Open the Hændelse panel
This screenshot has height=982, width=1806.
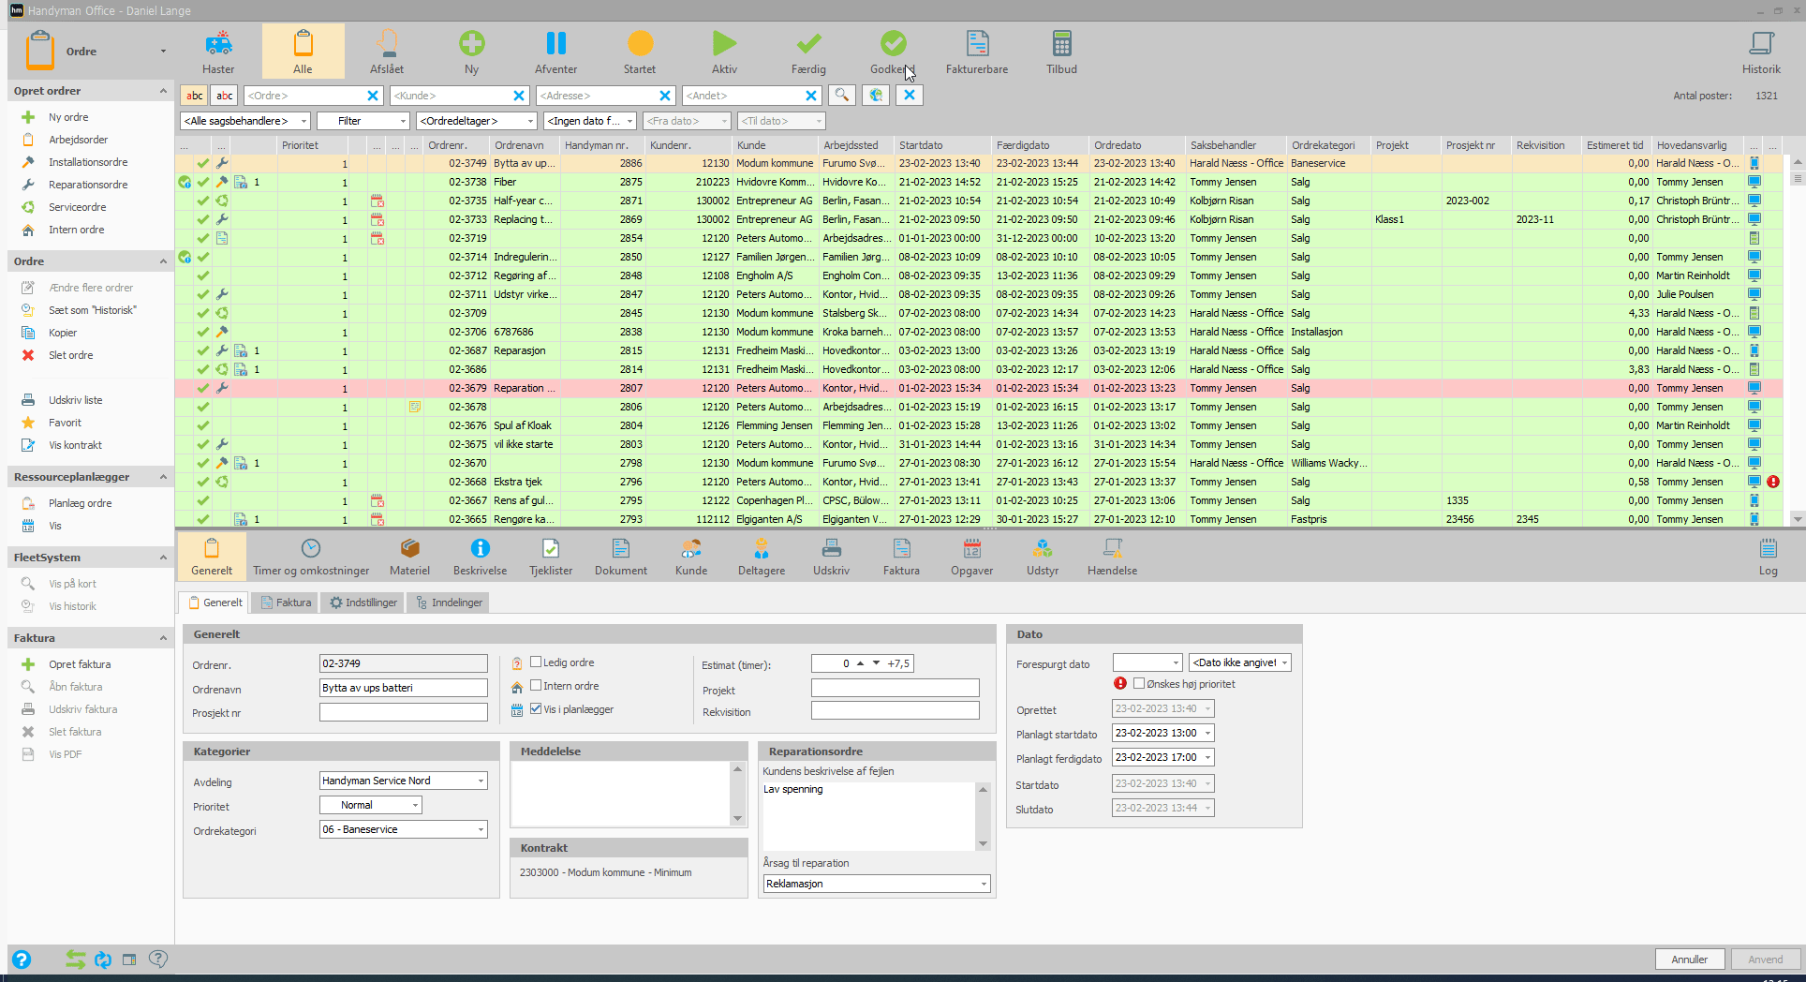[1112, 557]
